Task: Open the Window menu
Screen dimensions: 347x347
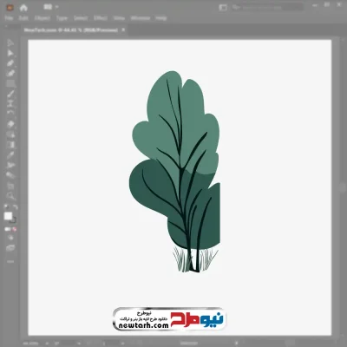Action: coord(141,18)
